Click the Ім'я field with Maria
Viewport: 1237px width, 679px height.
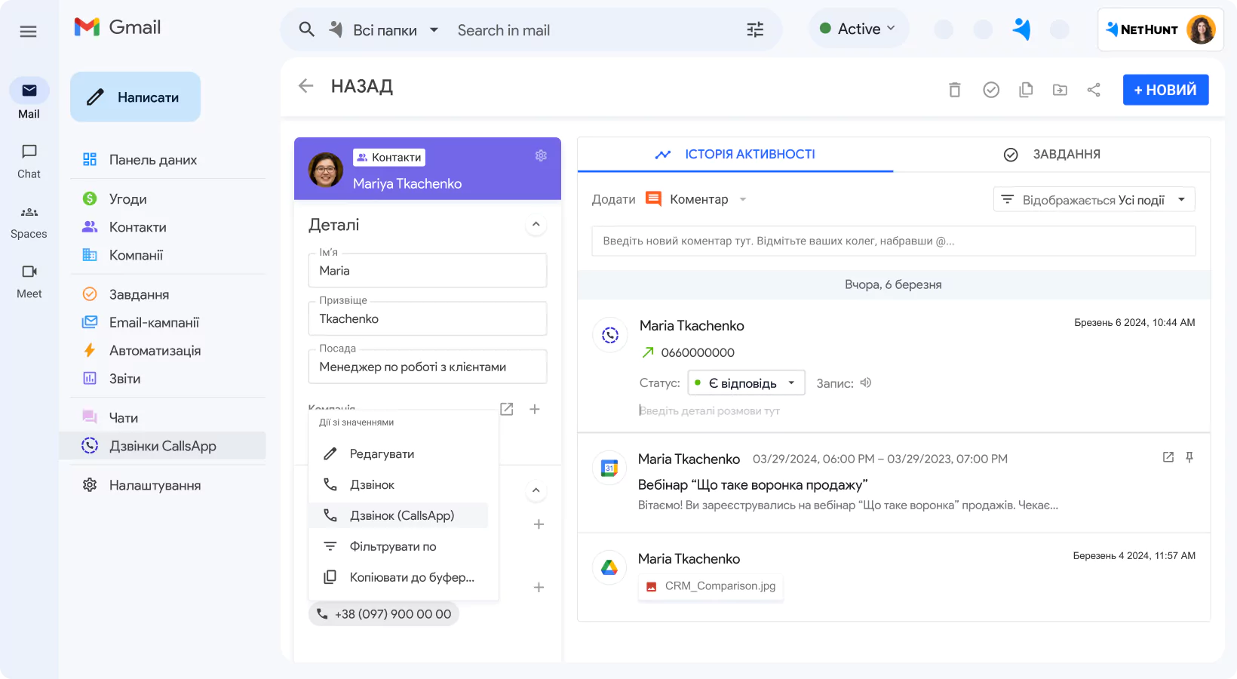(428, 270)
